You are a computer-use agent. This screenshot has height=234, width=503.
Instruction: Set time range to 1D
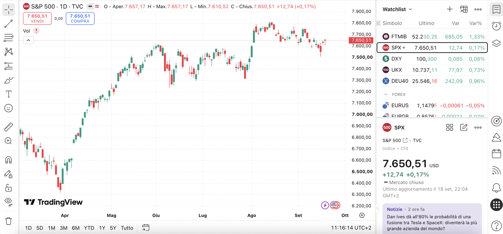coord(28,228)
